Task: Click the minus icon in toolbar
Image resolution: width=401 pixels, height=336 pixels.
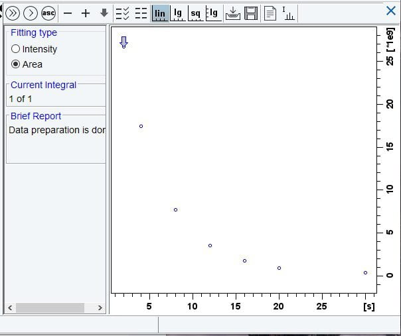Action: point(68,13)
